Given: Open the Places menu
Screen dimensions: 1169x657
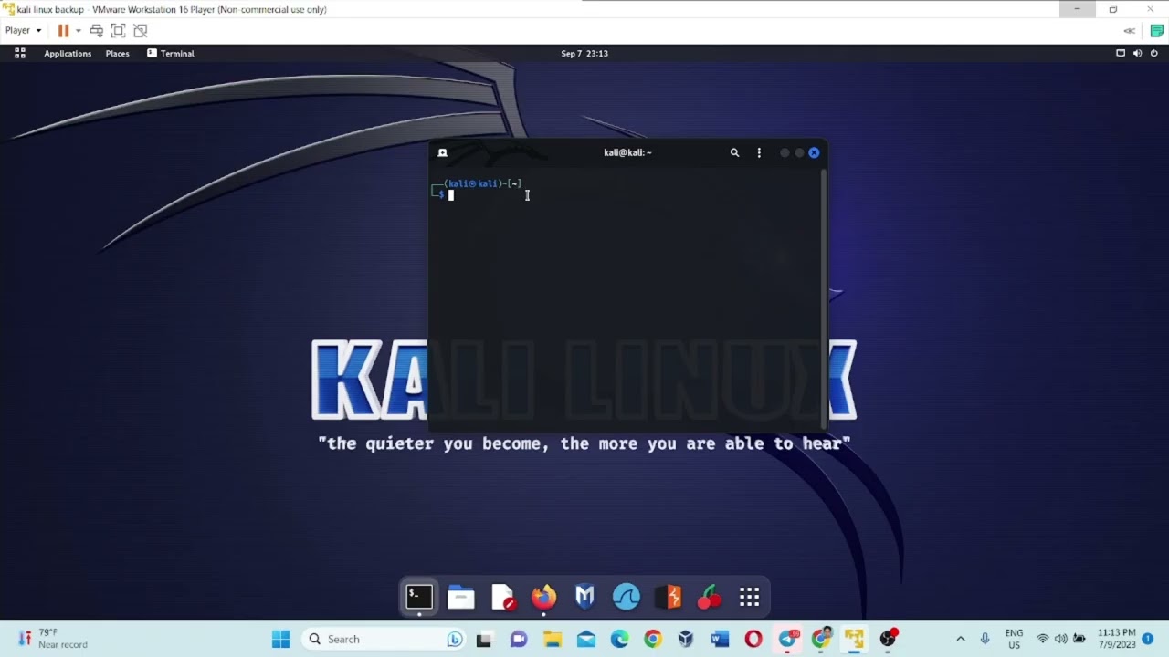Looking at the screenshot, I should click(x=117, y=53).
